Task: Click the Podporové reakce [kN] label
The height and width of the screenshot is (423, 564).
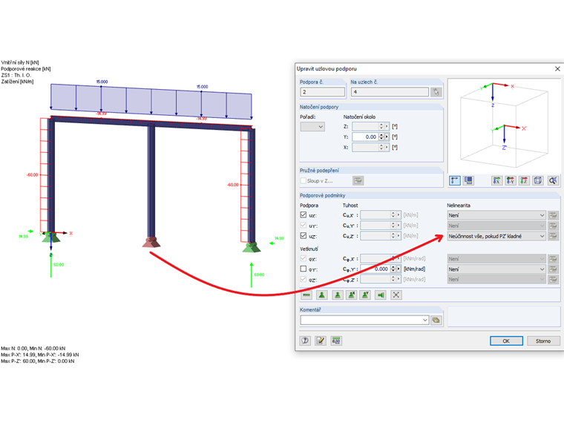Action: point(26,69)
